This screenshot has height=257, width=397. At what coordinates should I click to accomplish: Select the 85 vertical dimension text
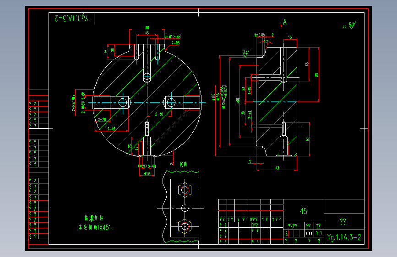(316, 75)
